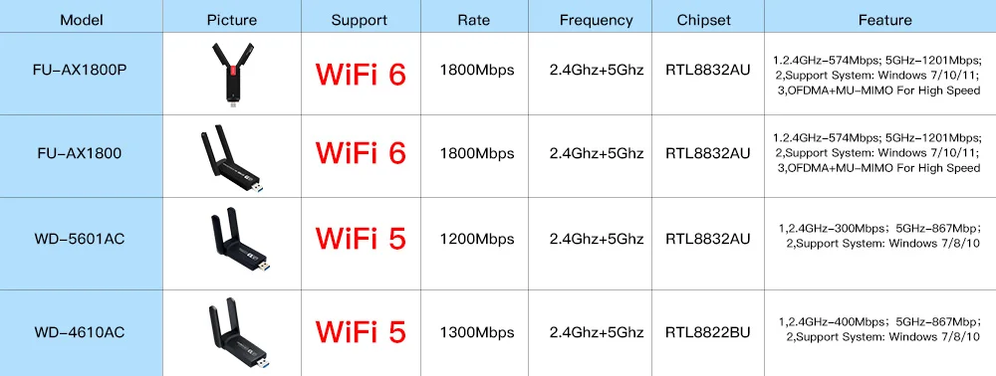Select the Model column header
Screen dimensions: 996x376
click(82, 20)
